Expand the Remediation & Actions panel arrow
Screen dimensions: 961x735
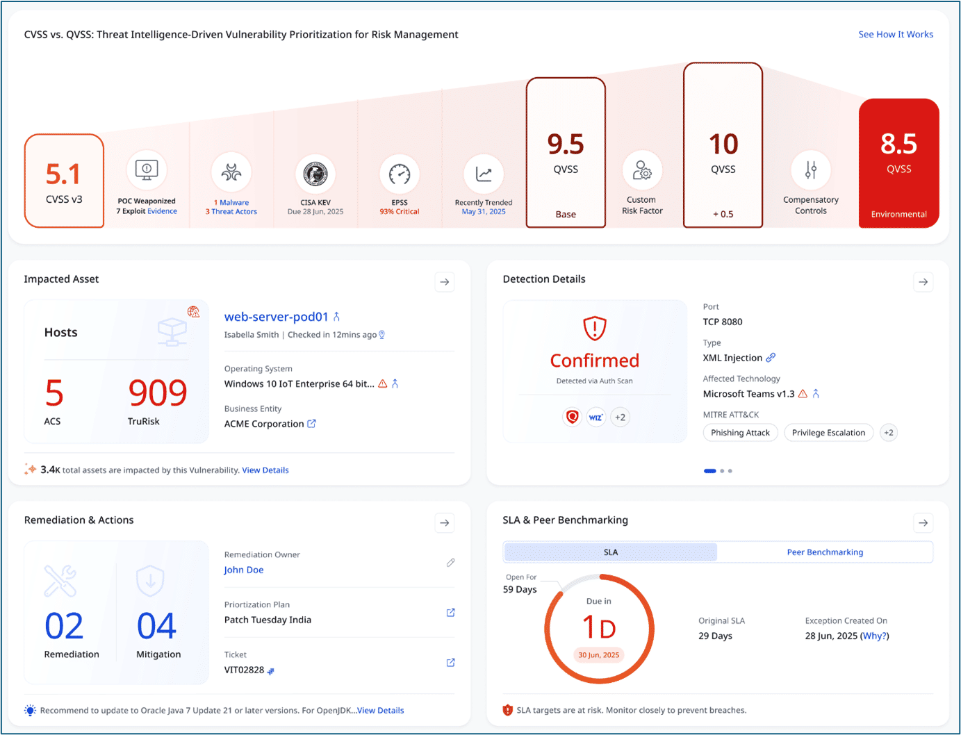(x=445, y=523)
